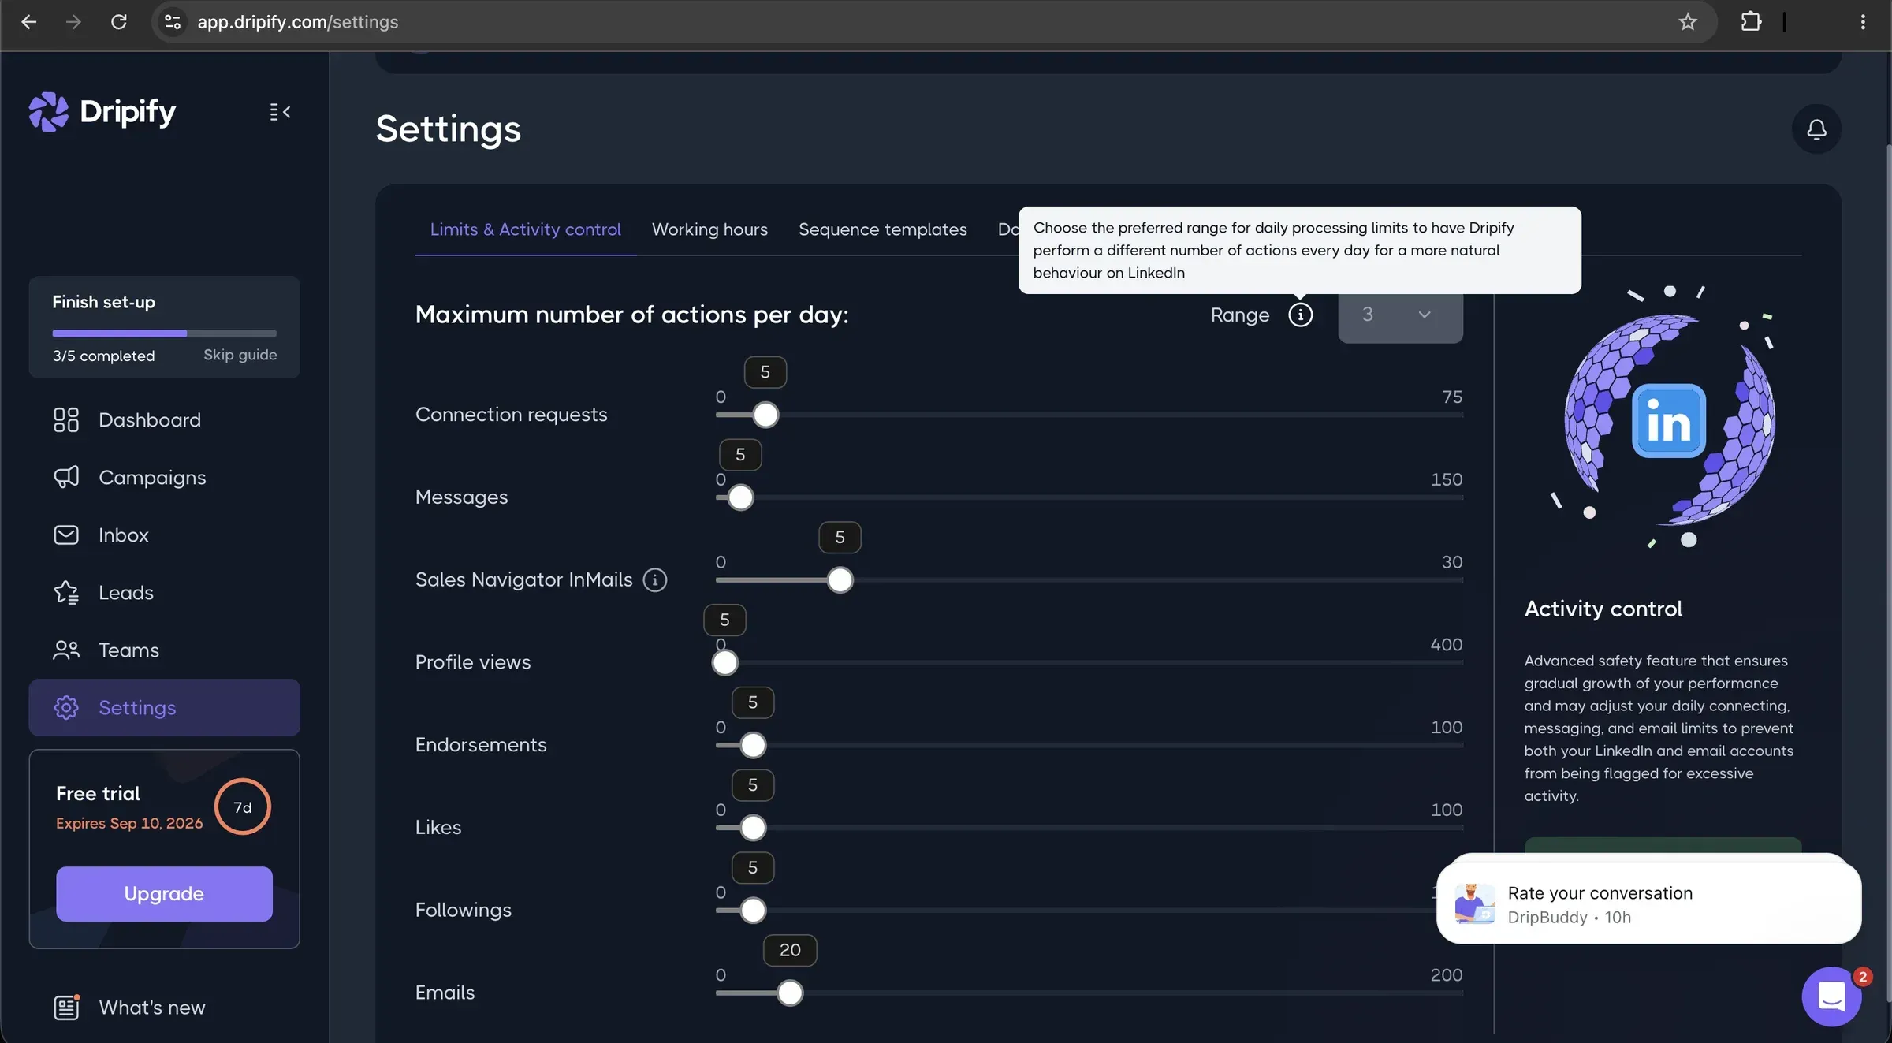Click the Sales Navigator InMails slider handle

[840, 580]
